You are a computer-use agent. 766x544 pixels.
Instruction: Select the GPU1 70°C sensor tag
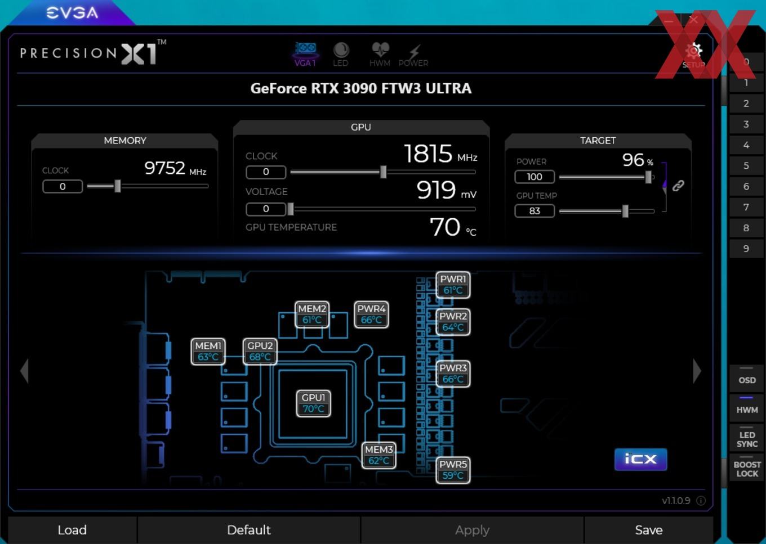313,403
